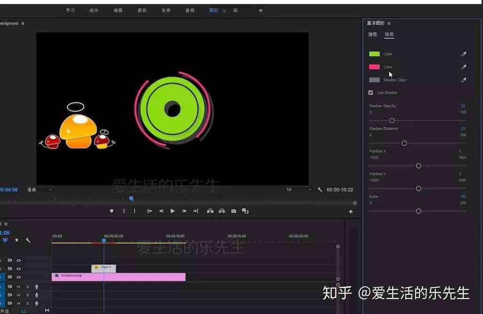Click the Lift button

(210, 211)
